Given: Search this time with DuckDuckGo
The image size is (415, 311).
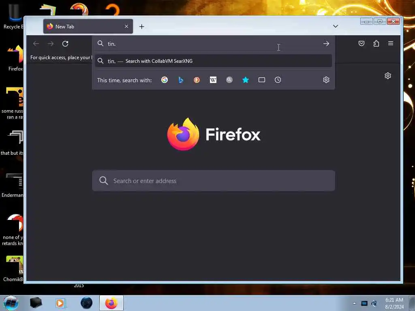Looking at the screenshot, I should click(x=197, y=80).
